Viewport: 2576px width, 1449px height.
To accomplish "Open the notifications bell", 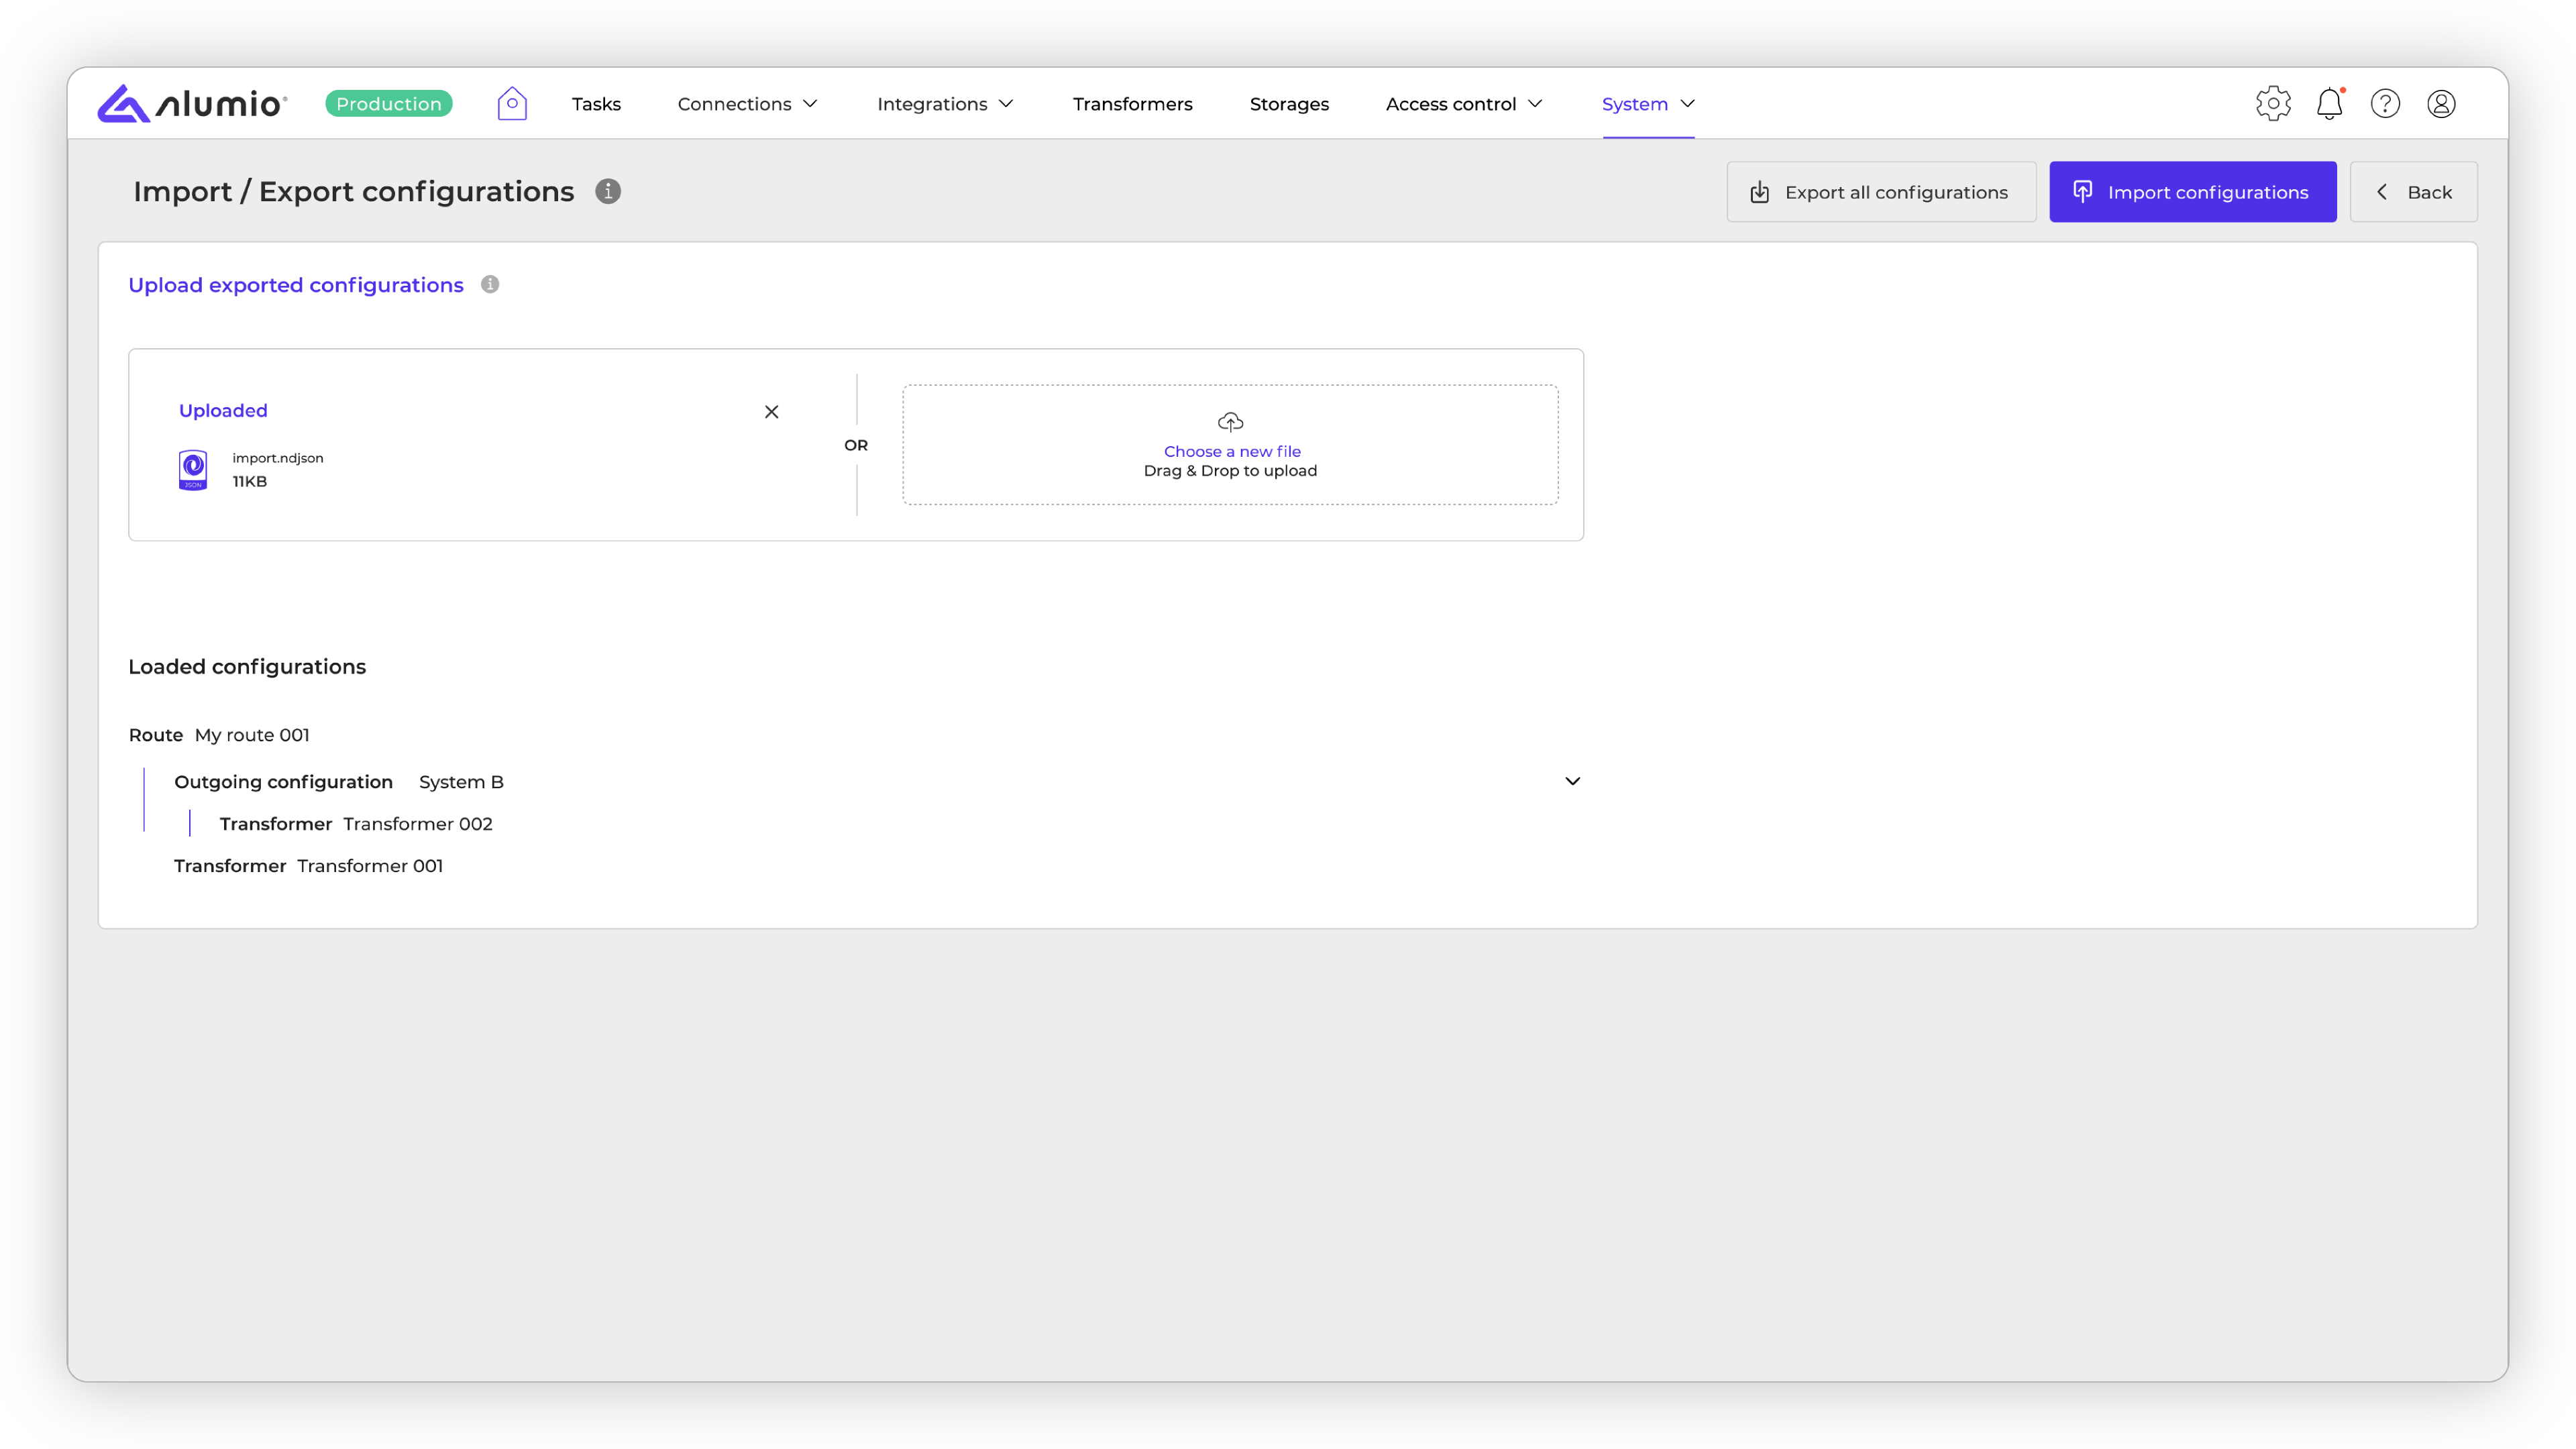I will coord(2329,103).
